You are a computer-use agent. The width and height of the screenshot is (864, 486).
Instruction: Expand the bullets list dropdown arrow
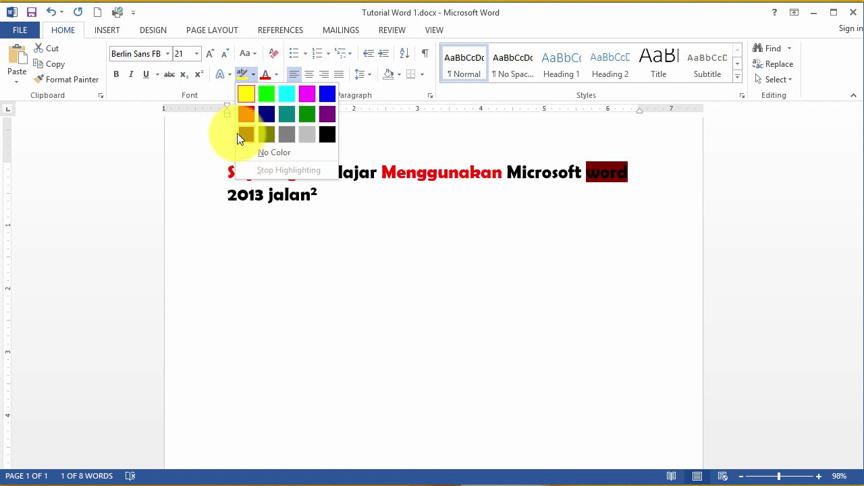pyautogui.click(x=305, y=54)
